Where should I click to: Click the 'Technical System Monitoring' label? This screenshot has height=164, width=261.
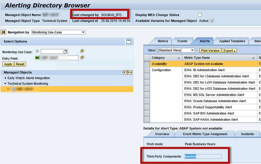point(28,83)
